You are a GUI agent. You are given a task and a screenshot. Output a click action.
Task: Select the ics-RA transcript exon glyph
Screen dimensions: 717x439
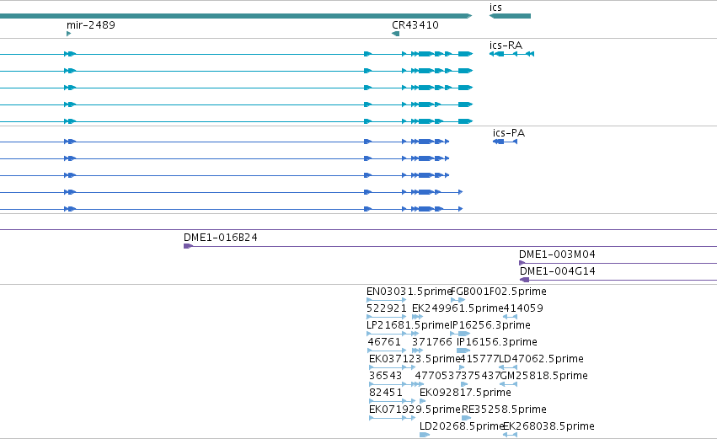click(511, 54)
